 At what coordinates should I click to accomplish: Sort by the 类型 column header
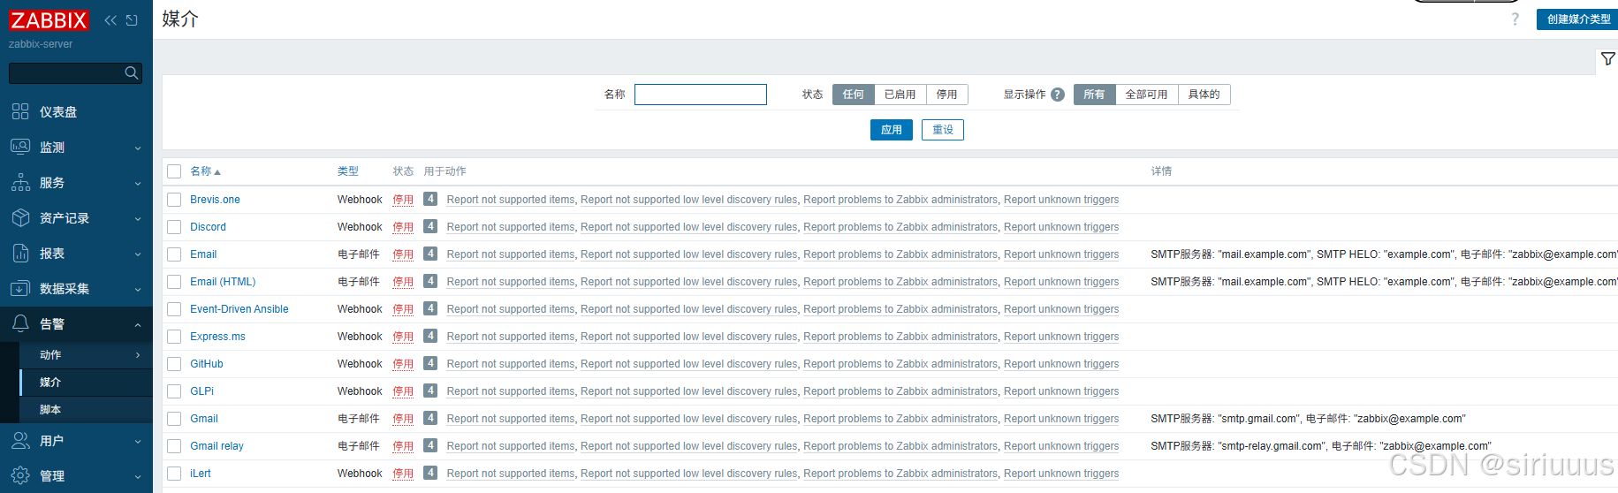[348, 171]
